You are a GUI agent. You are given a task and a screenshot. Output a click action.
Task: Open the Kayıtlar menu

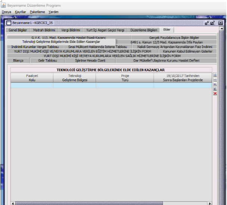point(21,12)
